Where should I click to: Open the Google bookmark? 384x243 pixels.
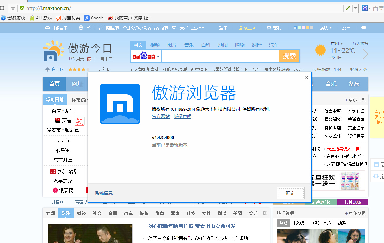[94, 18]
